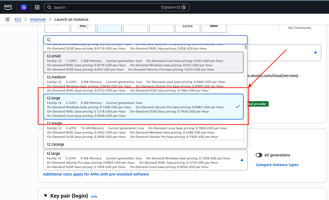
Task: Choose t2.large instance type option
Action: [143, 107]
